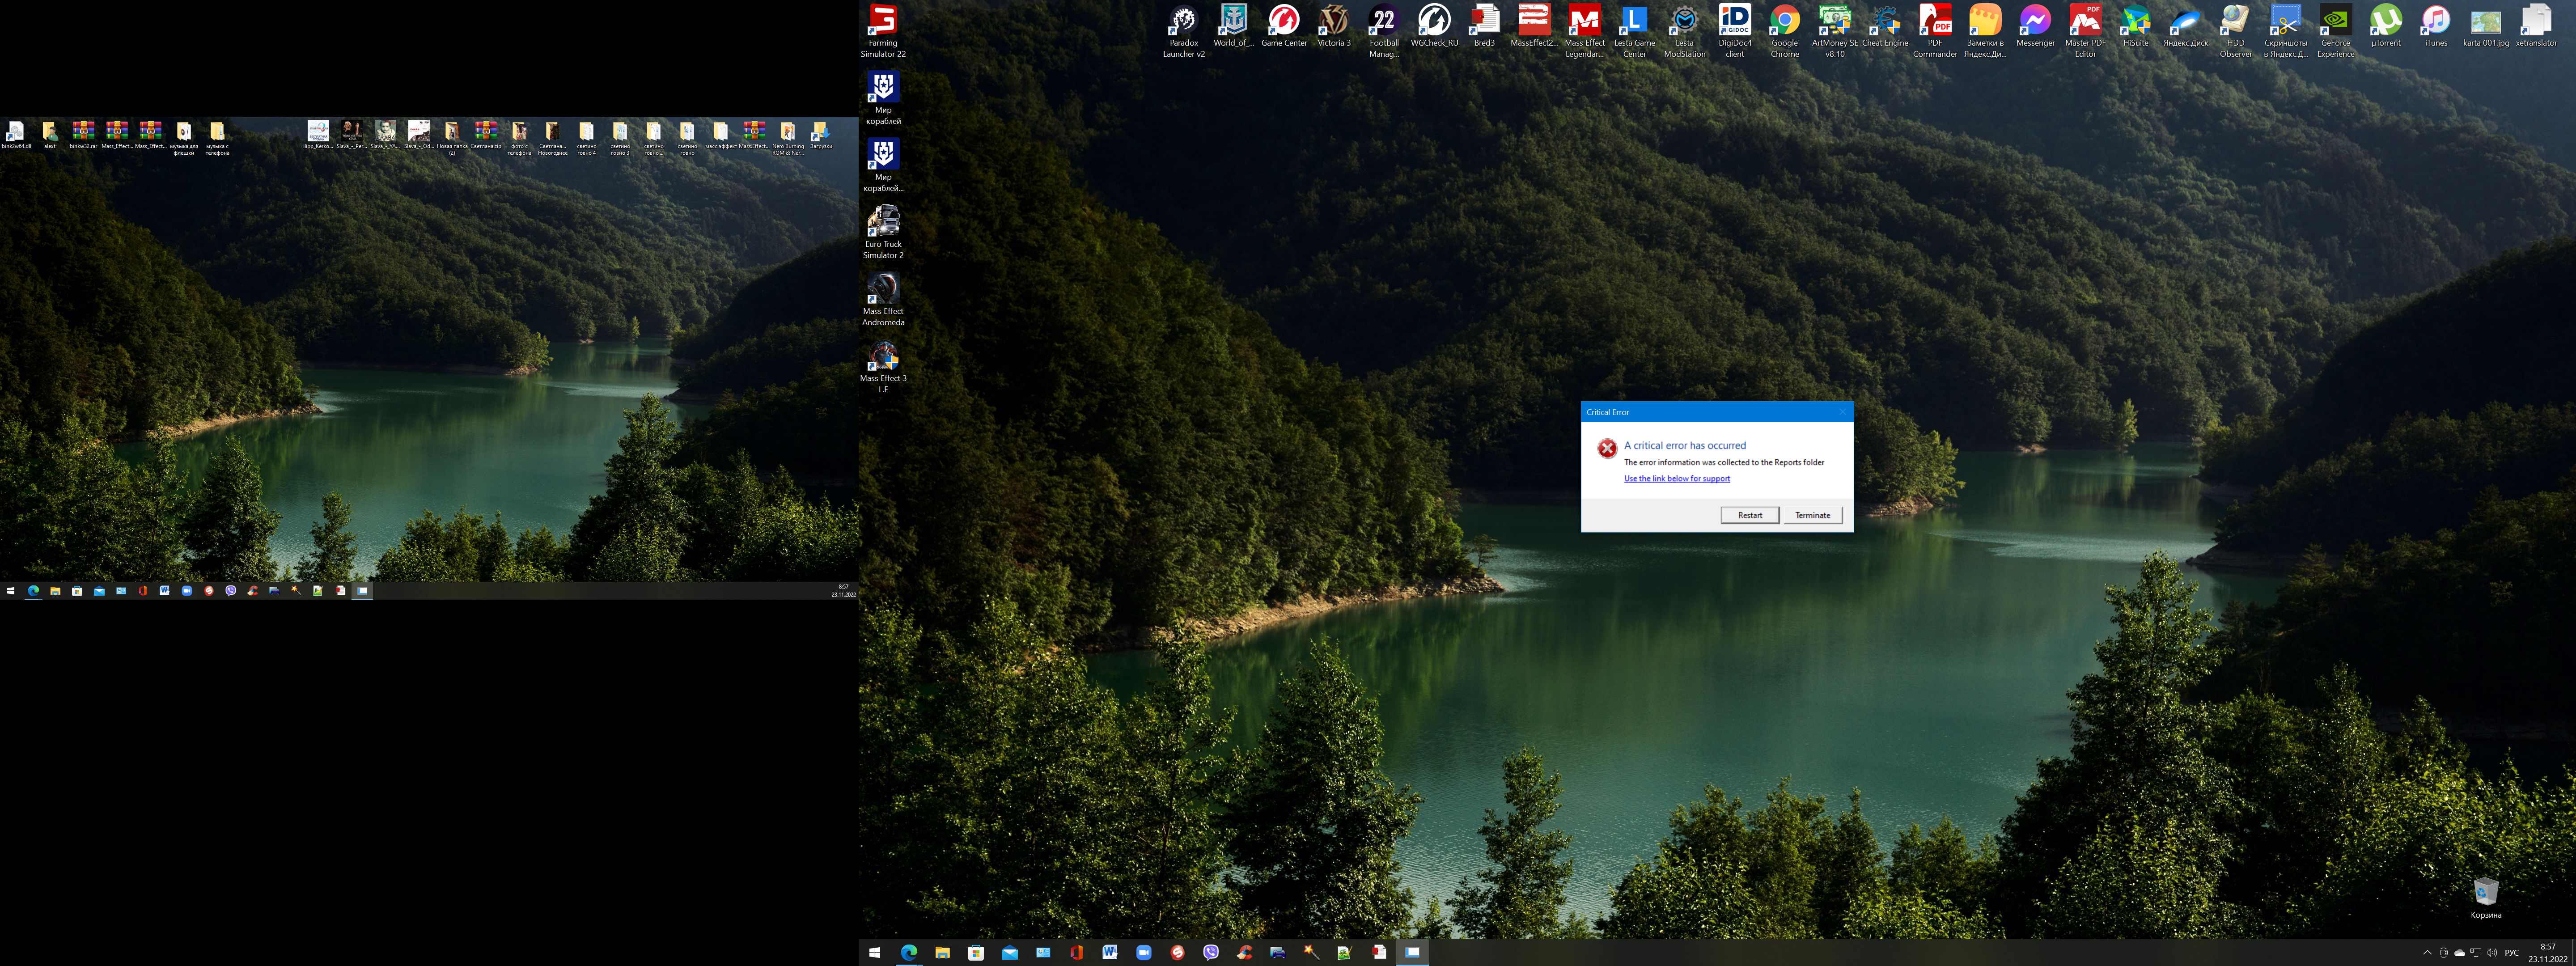The width and height of the screenshot is (2576, 966).
Task: Launch Master PDF Editor icon
Action: click(2085, 31)
